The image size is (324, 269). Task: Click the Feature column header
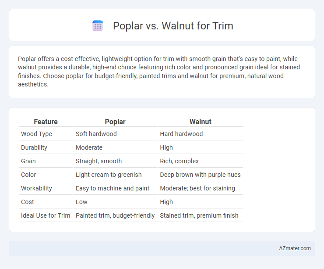46,122
